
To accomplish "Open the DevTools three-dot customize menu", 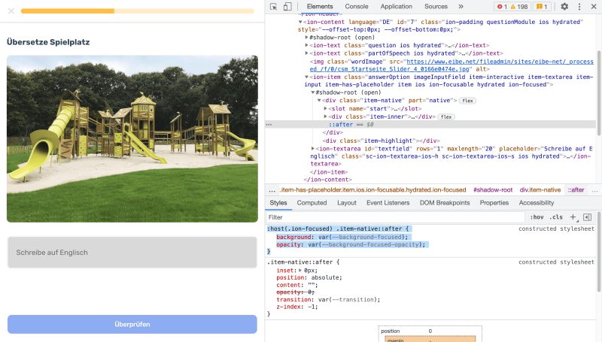I will [x=579, y=7].
